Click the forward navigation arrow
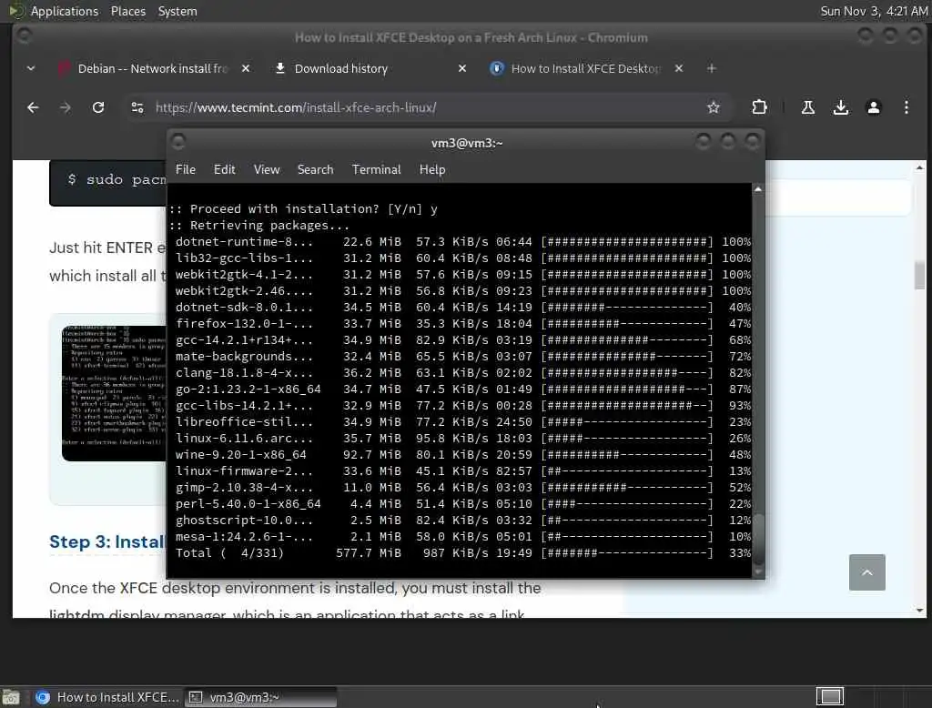The width and height of the screenshot is (932, 708). click(66, 107)
